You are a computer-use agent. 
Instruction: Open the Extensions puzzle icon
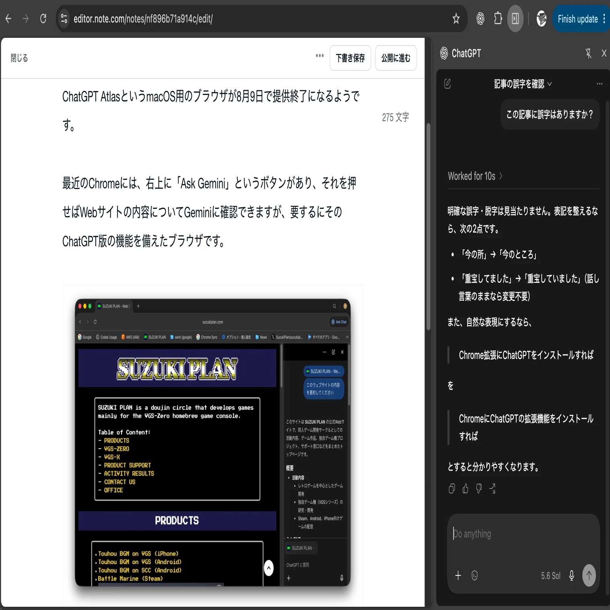498,19
